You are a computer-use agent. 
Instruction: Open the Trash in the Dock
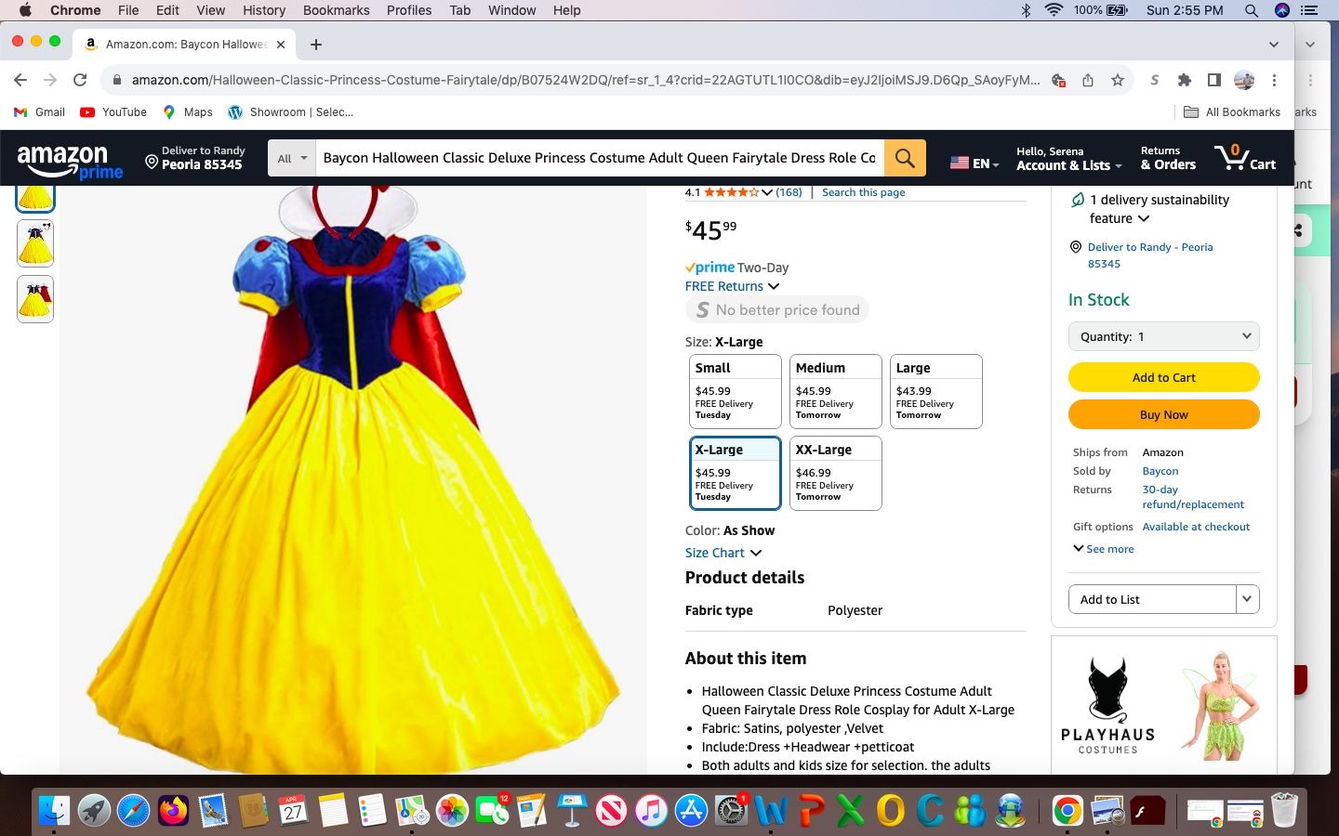1284,810
